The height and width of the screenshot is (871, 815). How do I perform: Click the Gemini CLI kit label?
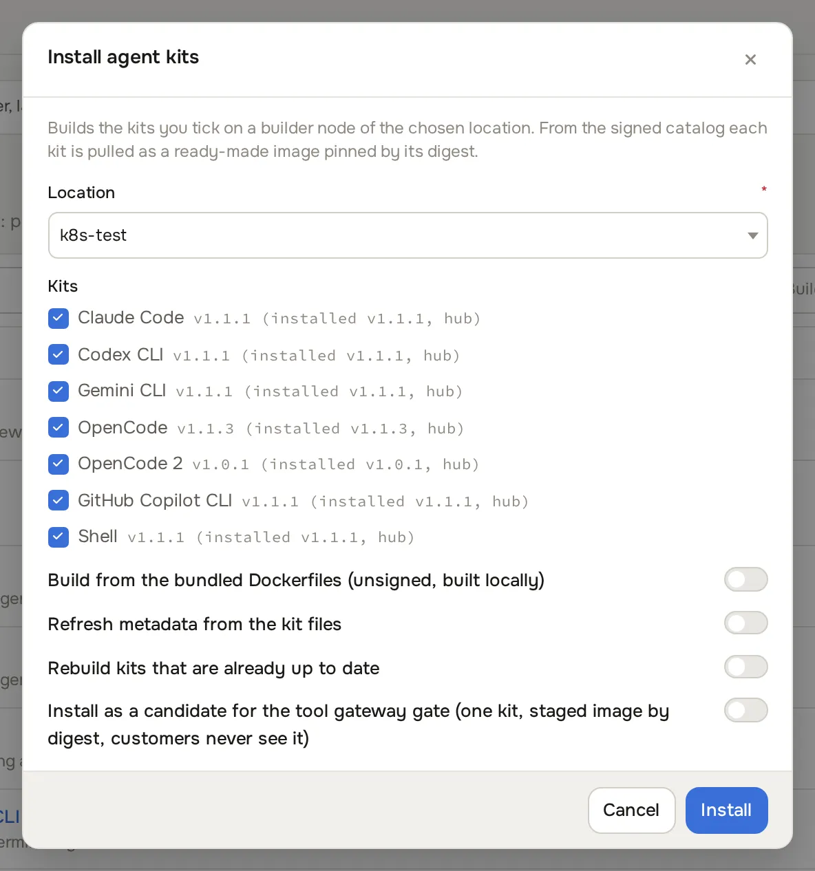122,390
